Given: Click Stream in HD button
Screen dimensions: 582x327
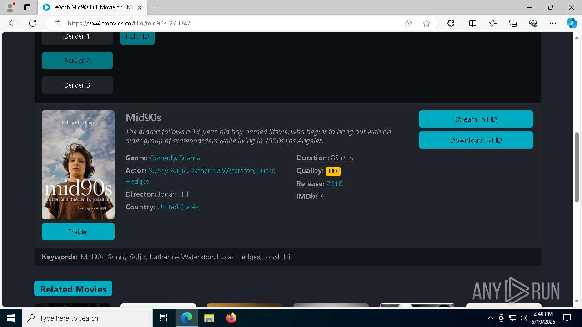Looking at the screenshot, I should pyautogui.click(x=476, y=119).
